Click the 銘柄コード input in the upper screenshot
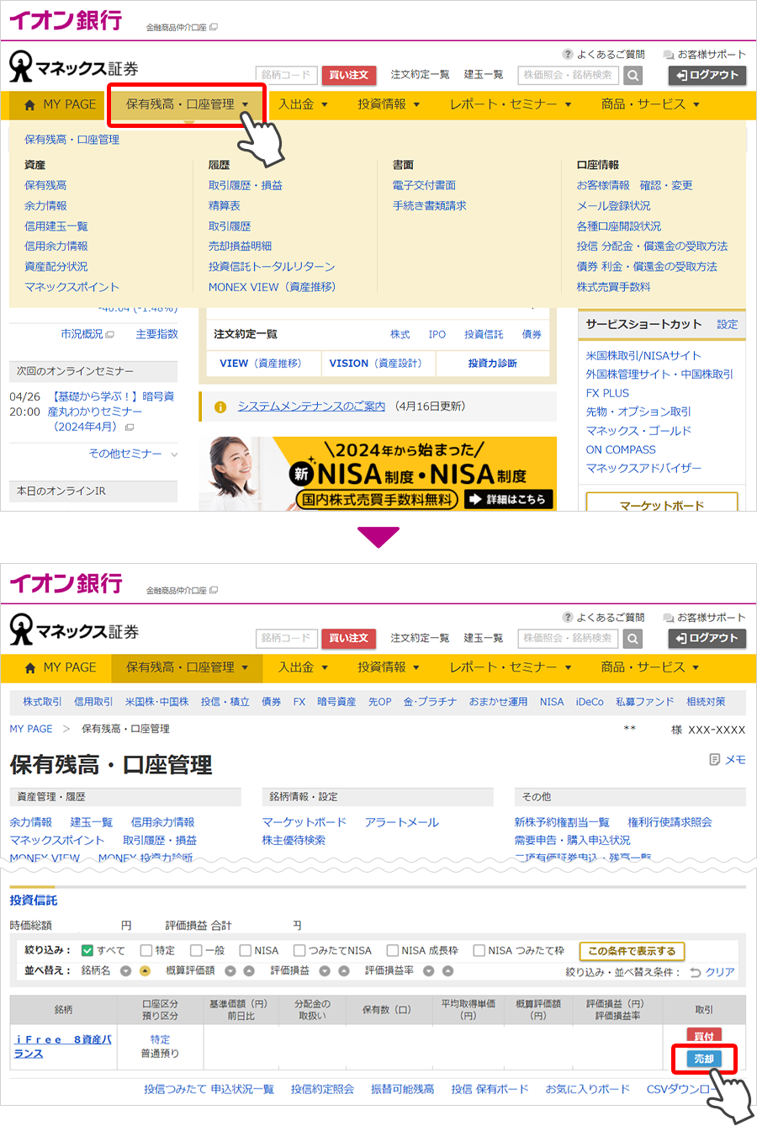This screenshot has width=757, height=1126. pos(287,75)
